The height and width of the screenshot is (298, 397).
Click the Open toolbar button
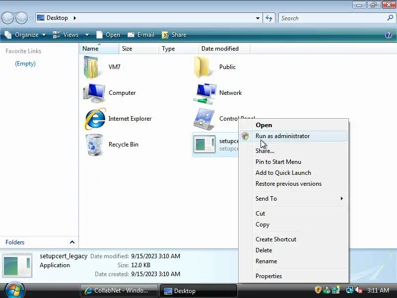(108, 35)
